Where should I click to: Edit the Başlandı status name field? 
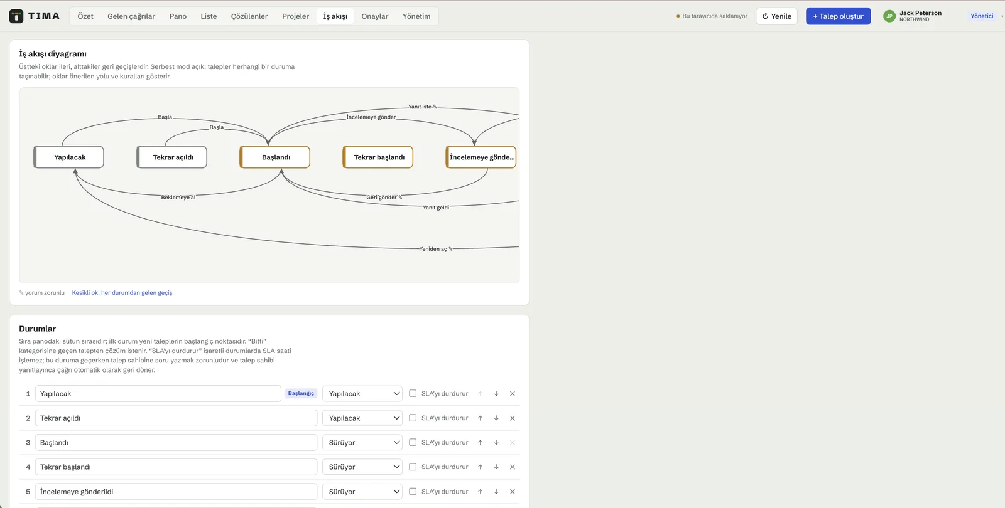point(176,443)
